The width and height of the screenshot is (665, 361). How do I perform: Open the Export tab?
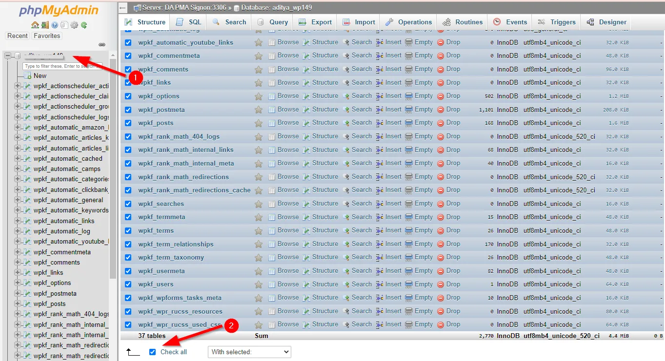coord(315,22)
